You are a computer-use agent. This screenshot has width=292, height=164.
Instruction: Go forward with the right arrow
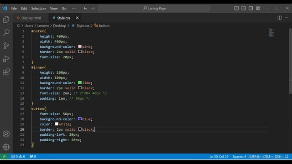pyautogui.click(x=93, y=8)
